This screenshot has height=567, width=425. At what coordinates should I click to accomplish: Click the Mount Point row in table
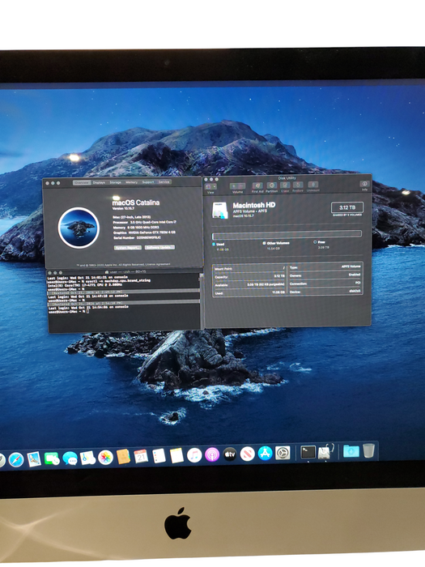[249, 269]
